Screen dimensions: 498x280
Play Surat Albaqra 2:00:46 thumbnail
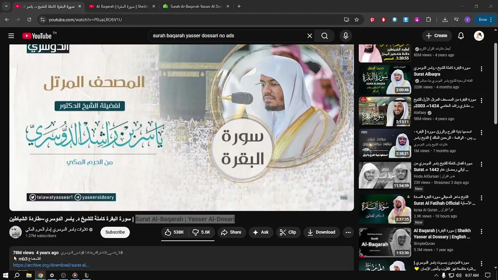pyautogui.click(x=385, y=80)
